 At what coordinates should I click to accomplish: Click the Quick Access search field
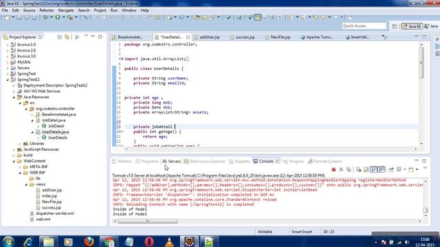point(364,26)
